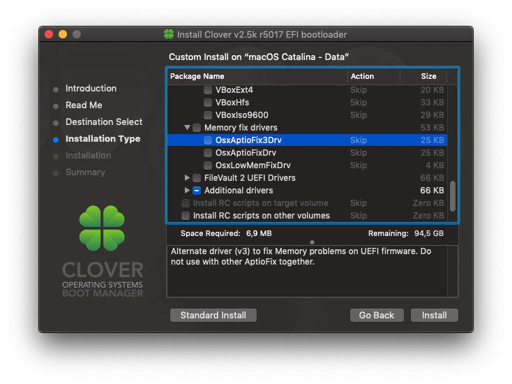Click the 66 KB size of Additional drivers
Viewport: 512px width, 384px height.
point(432,191)
